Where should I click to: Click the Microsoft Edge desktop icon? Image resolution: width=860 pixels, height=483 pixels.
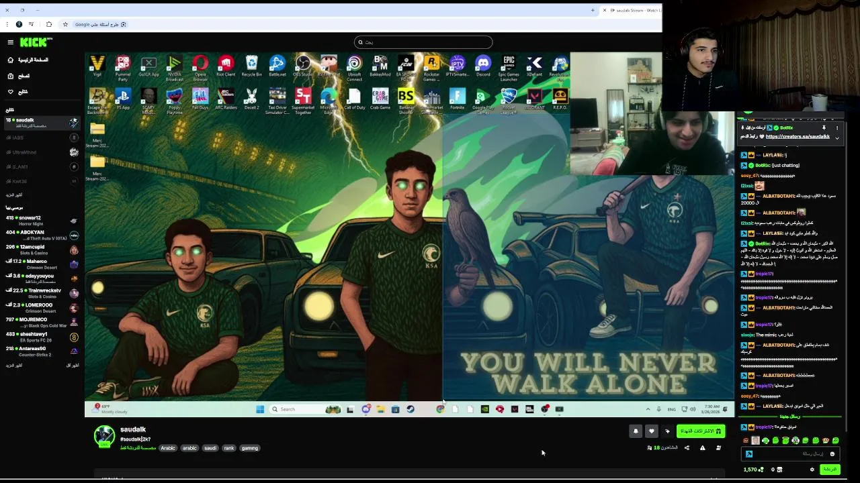[329, 101]
